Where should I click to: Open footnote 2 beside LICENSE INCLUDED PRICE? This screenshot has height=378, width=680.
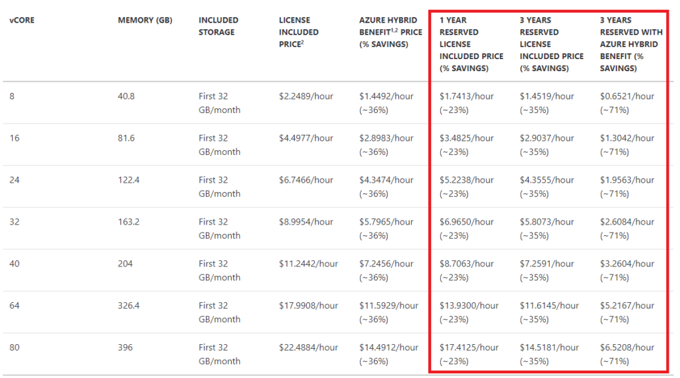(303, 42)
